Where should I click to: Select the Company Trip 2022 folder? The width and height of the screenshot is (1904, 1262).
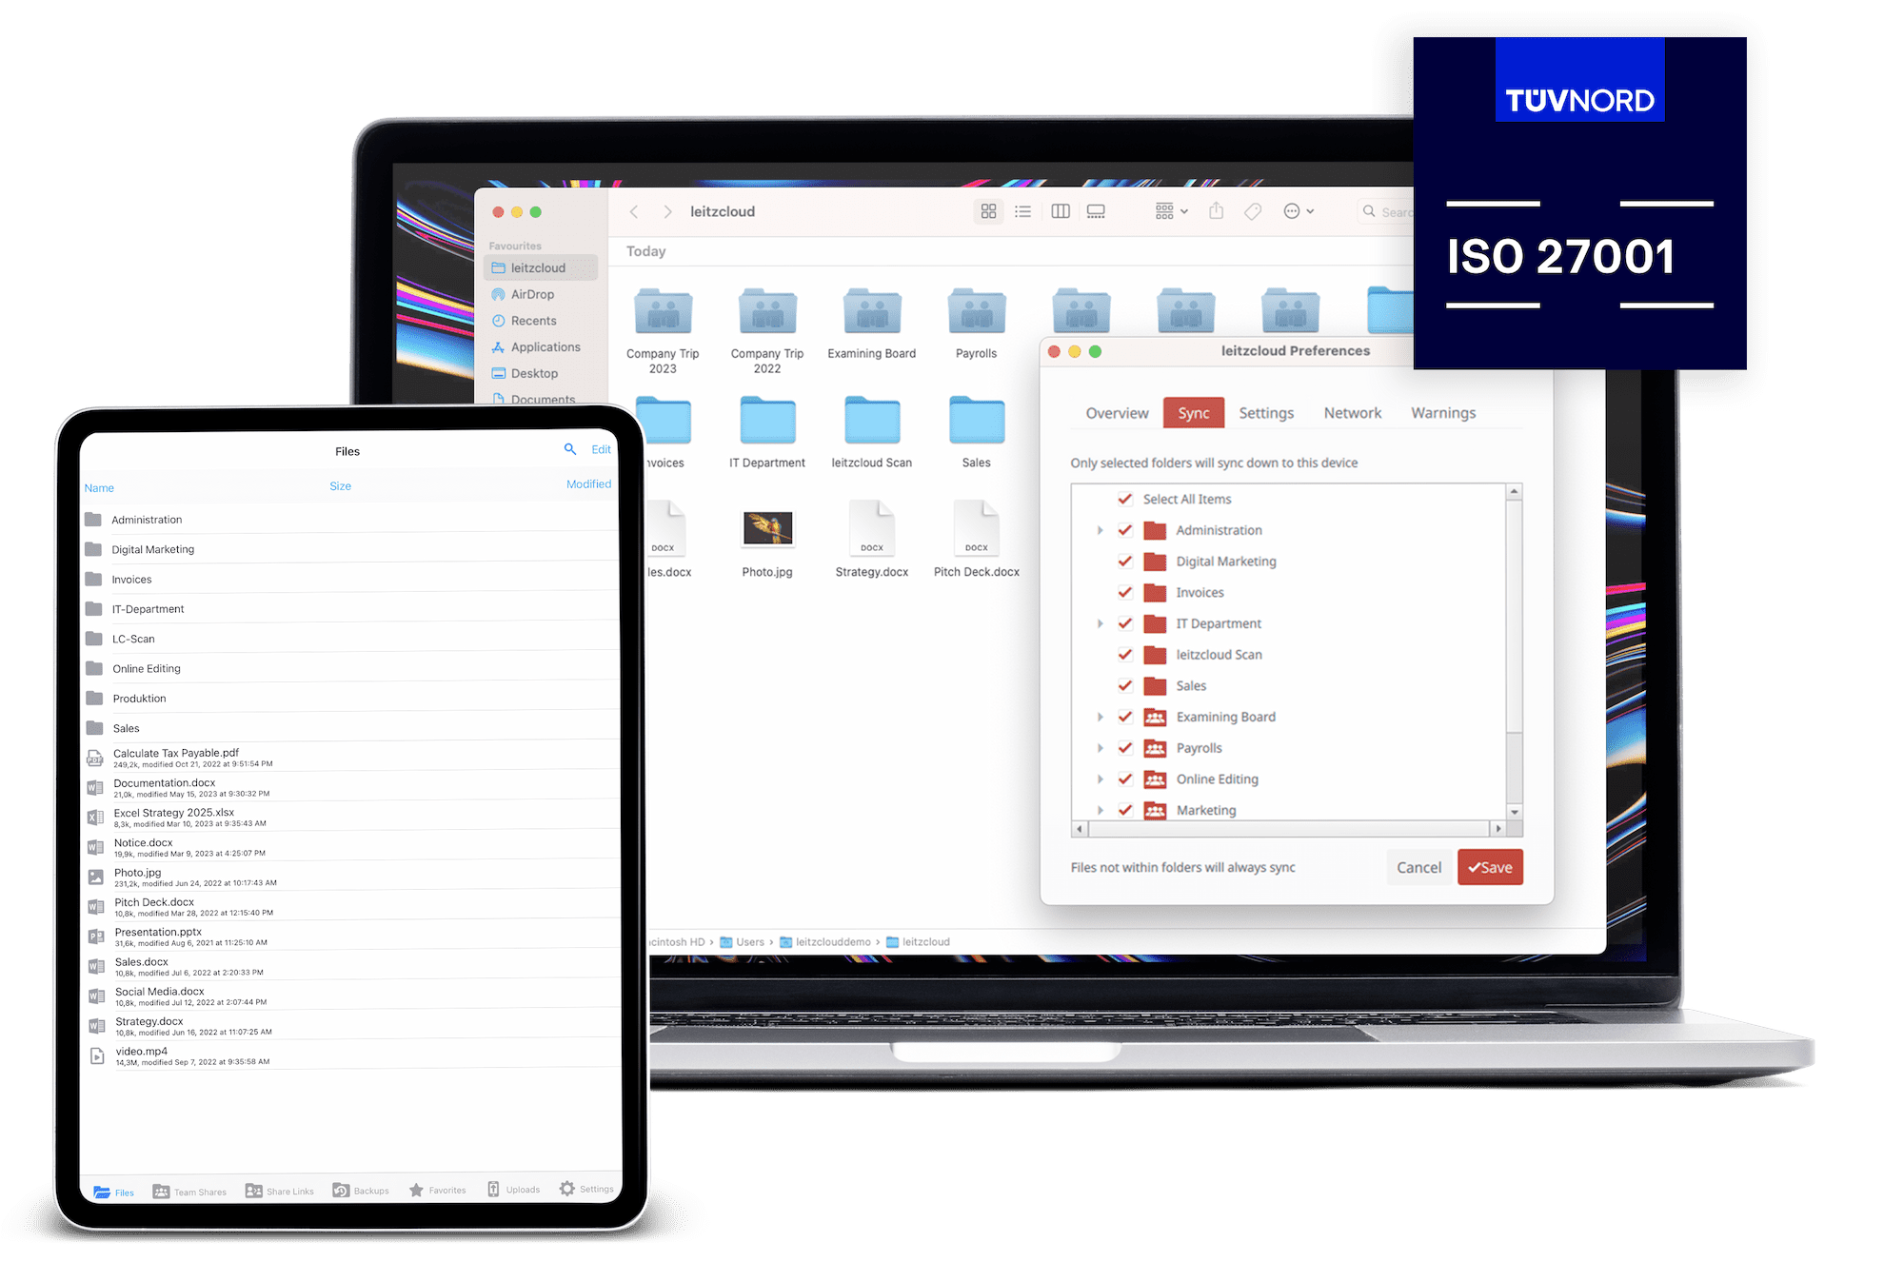pyautogui.click(x=767, y=330)
